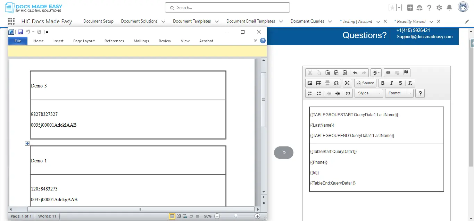Open the Page Layout tab in Word
Screen dimensions: 474x221
84,41
